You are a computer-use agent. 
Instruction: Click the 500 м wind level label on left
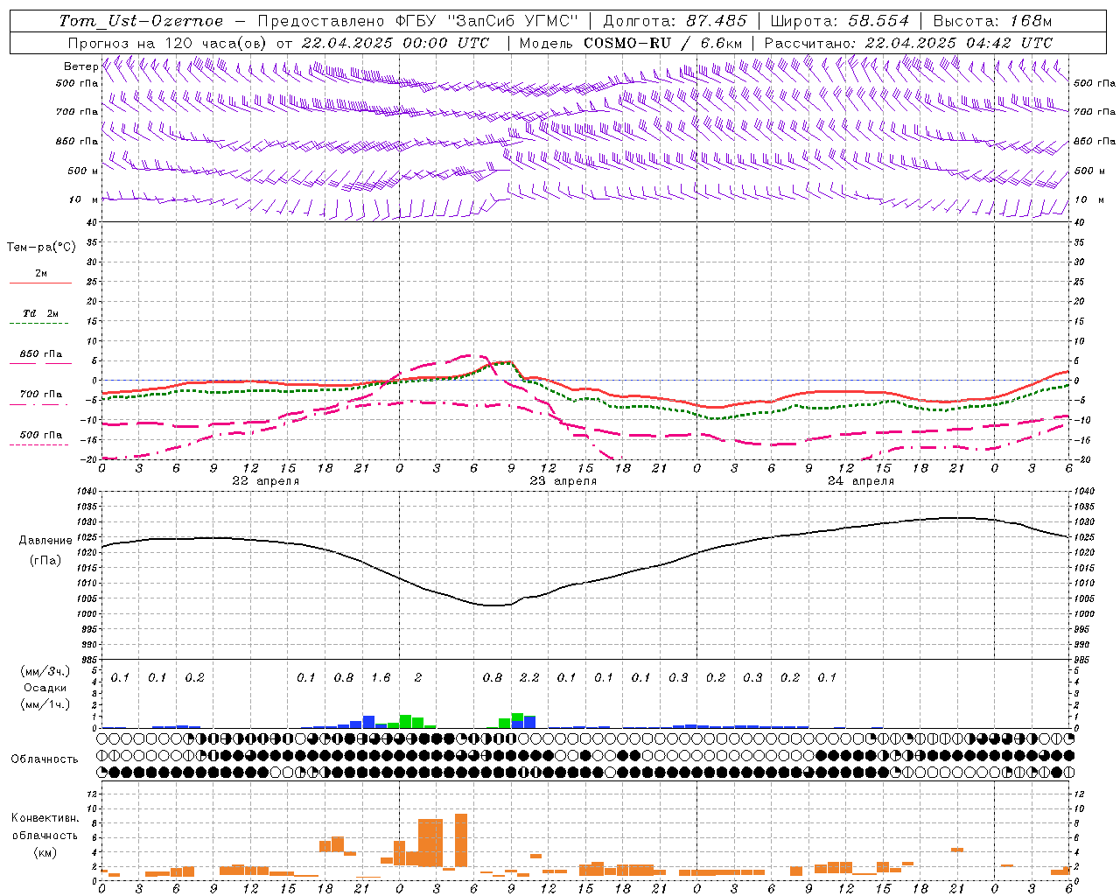[84, 171]
